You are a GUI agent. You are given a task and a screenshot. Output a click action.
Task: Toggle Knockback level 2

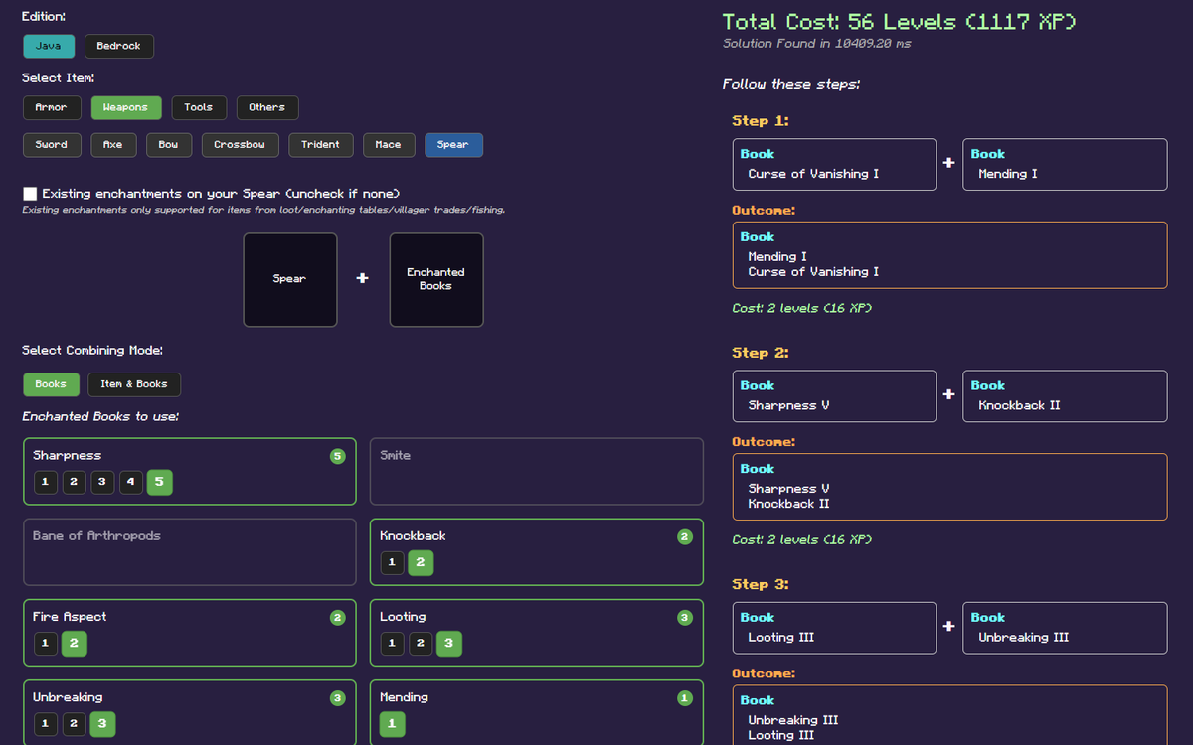click(x=421, y=563)
